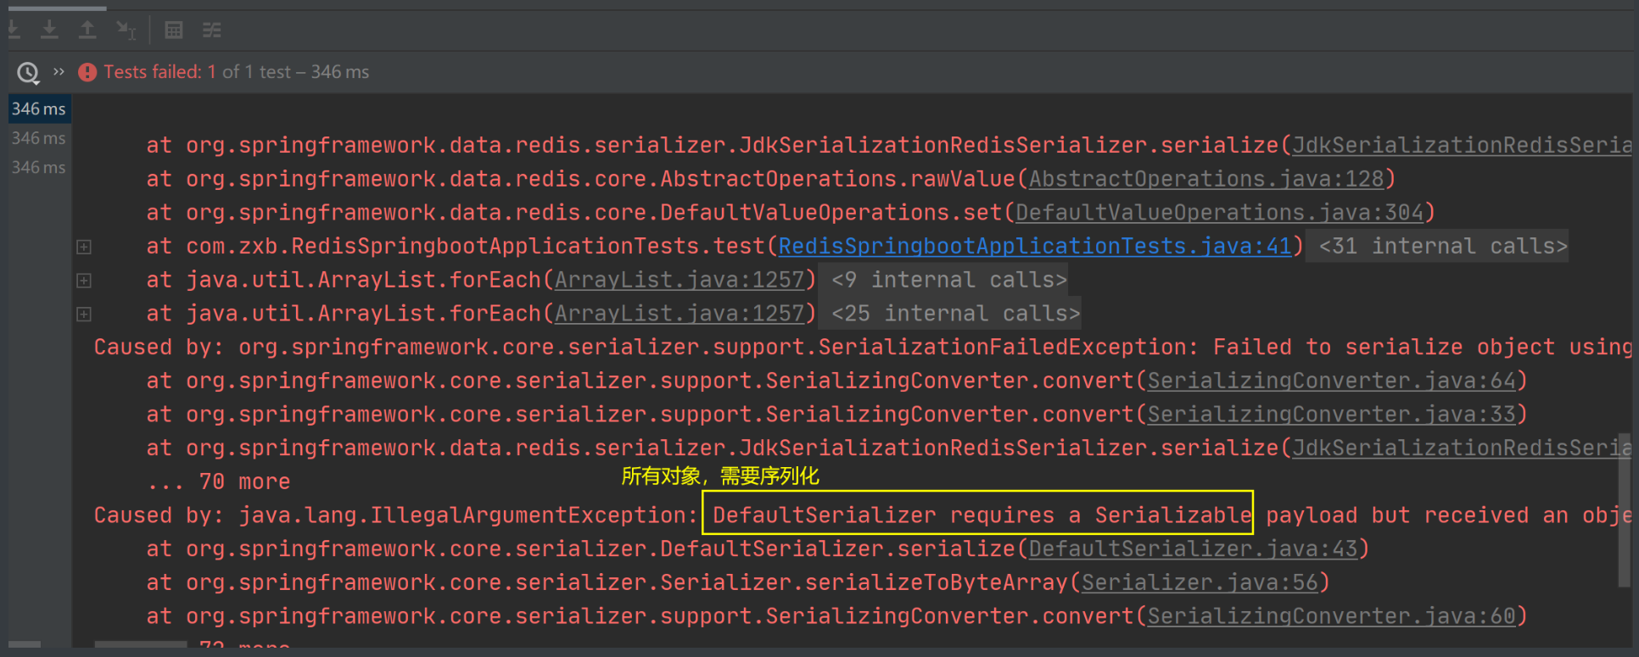Open SerializingConverter.java:60 link
Viewport: 1639px width, 657px height.
tap(1332, 616)
